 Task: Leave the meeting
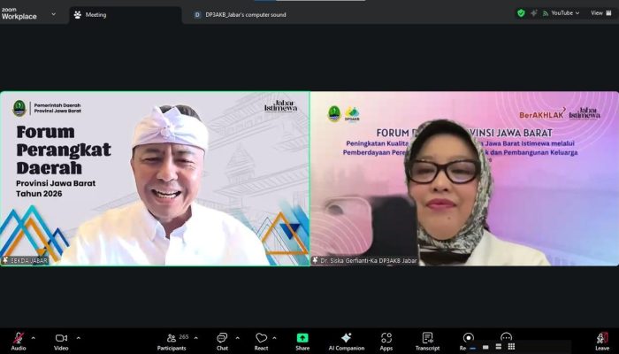(x=602, y=342)
